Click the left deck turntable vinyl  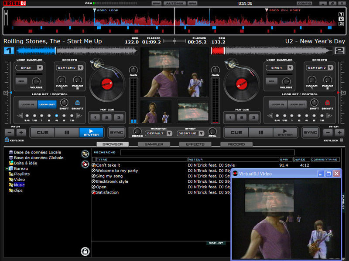pos(106,83)
